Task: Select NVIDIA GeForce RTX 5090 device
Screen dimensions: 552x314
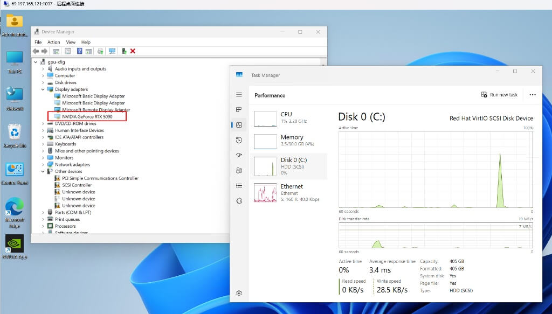Action: point(87,117)
